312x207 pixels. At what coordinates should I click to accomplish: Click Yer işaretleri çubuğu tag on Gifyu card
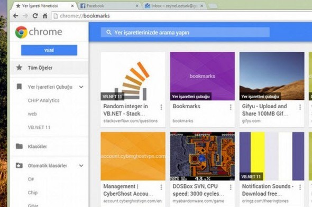260,97
